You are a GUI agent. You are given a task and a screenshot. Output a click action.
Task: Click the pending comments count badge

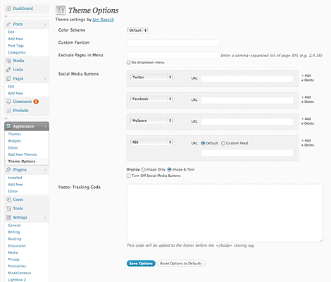coord(36,102)
